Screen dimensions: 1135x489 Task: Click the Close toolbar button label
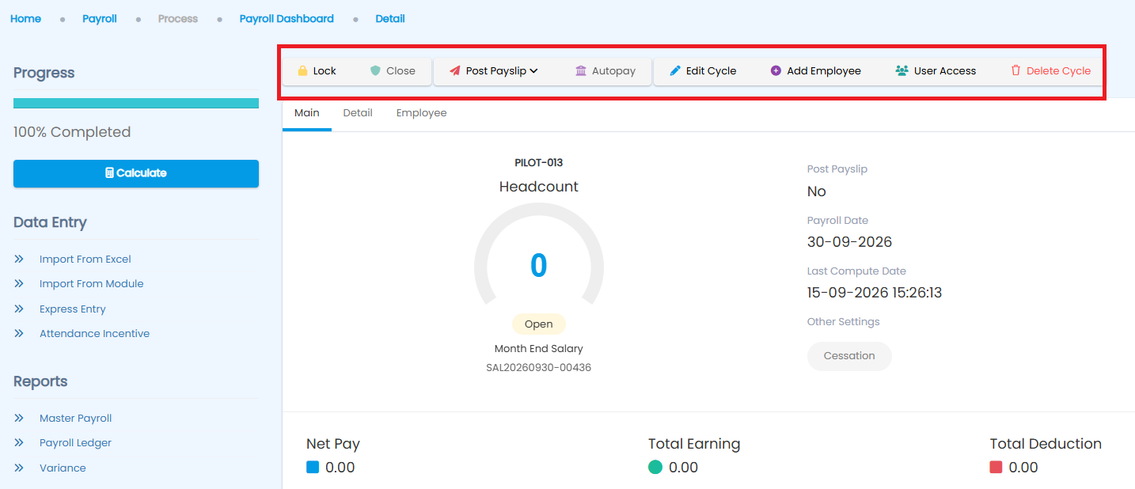[400, 70]
